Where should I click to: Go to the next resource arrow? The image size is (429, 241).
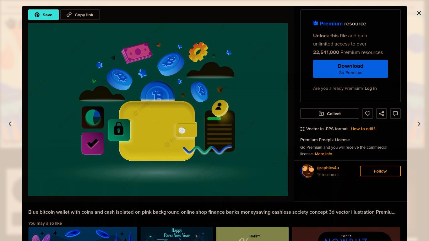pos(419,124)
